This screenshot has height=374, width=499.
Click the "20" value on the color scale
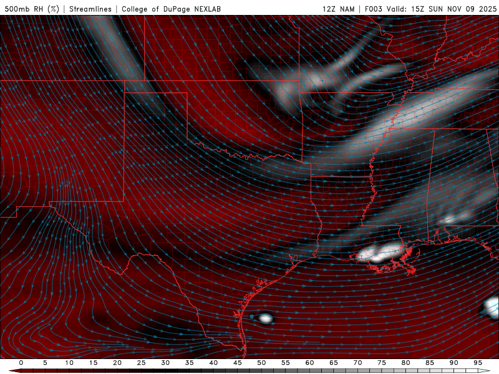(x=117, y=363)
